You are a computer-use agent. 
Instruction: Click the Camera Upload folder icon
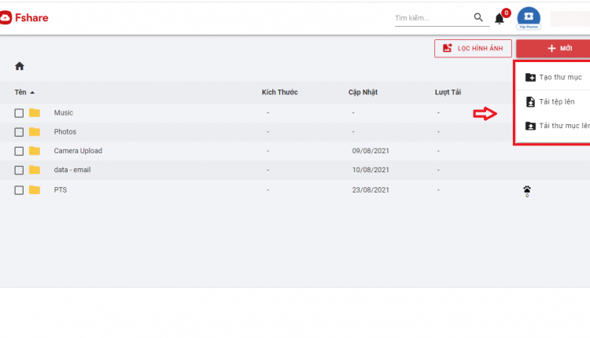(x=35, y=151)
